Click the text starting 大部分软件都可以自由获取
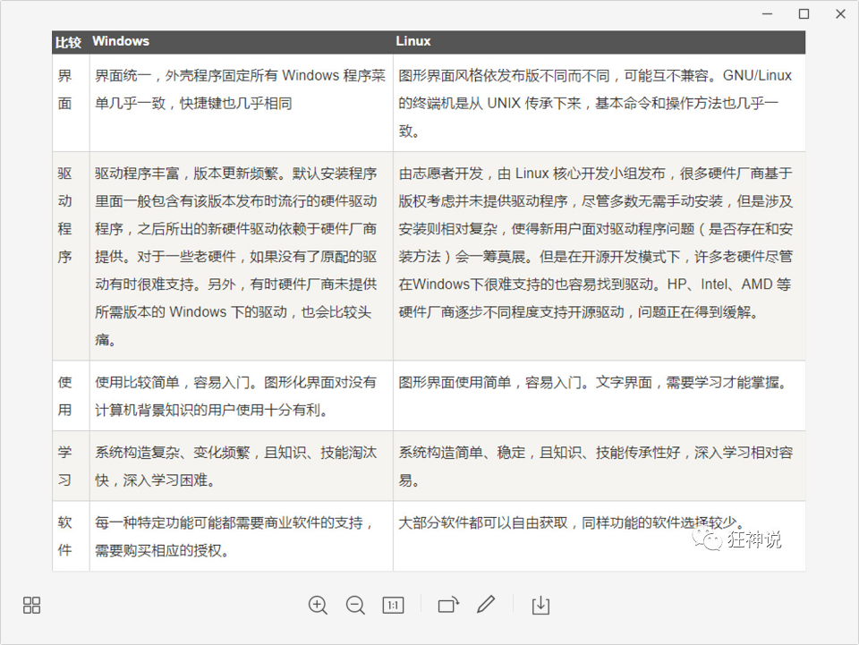 pos(570,522)
